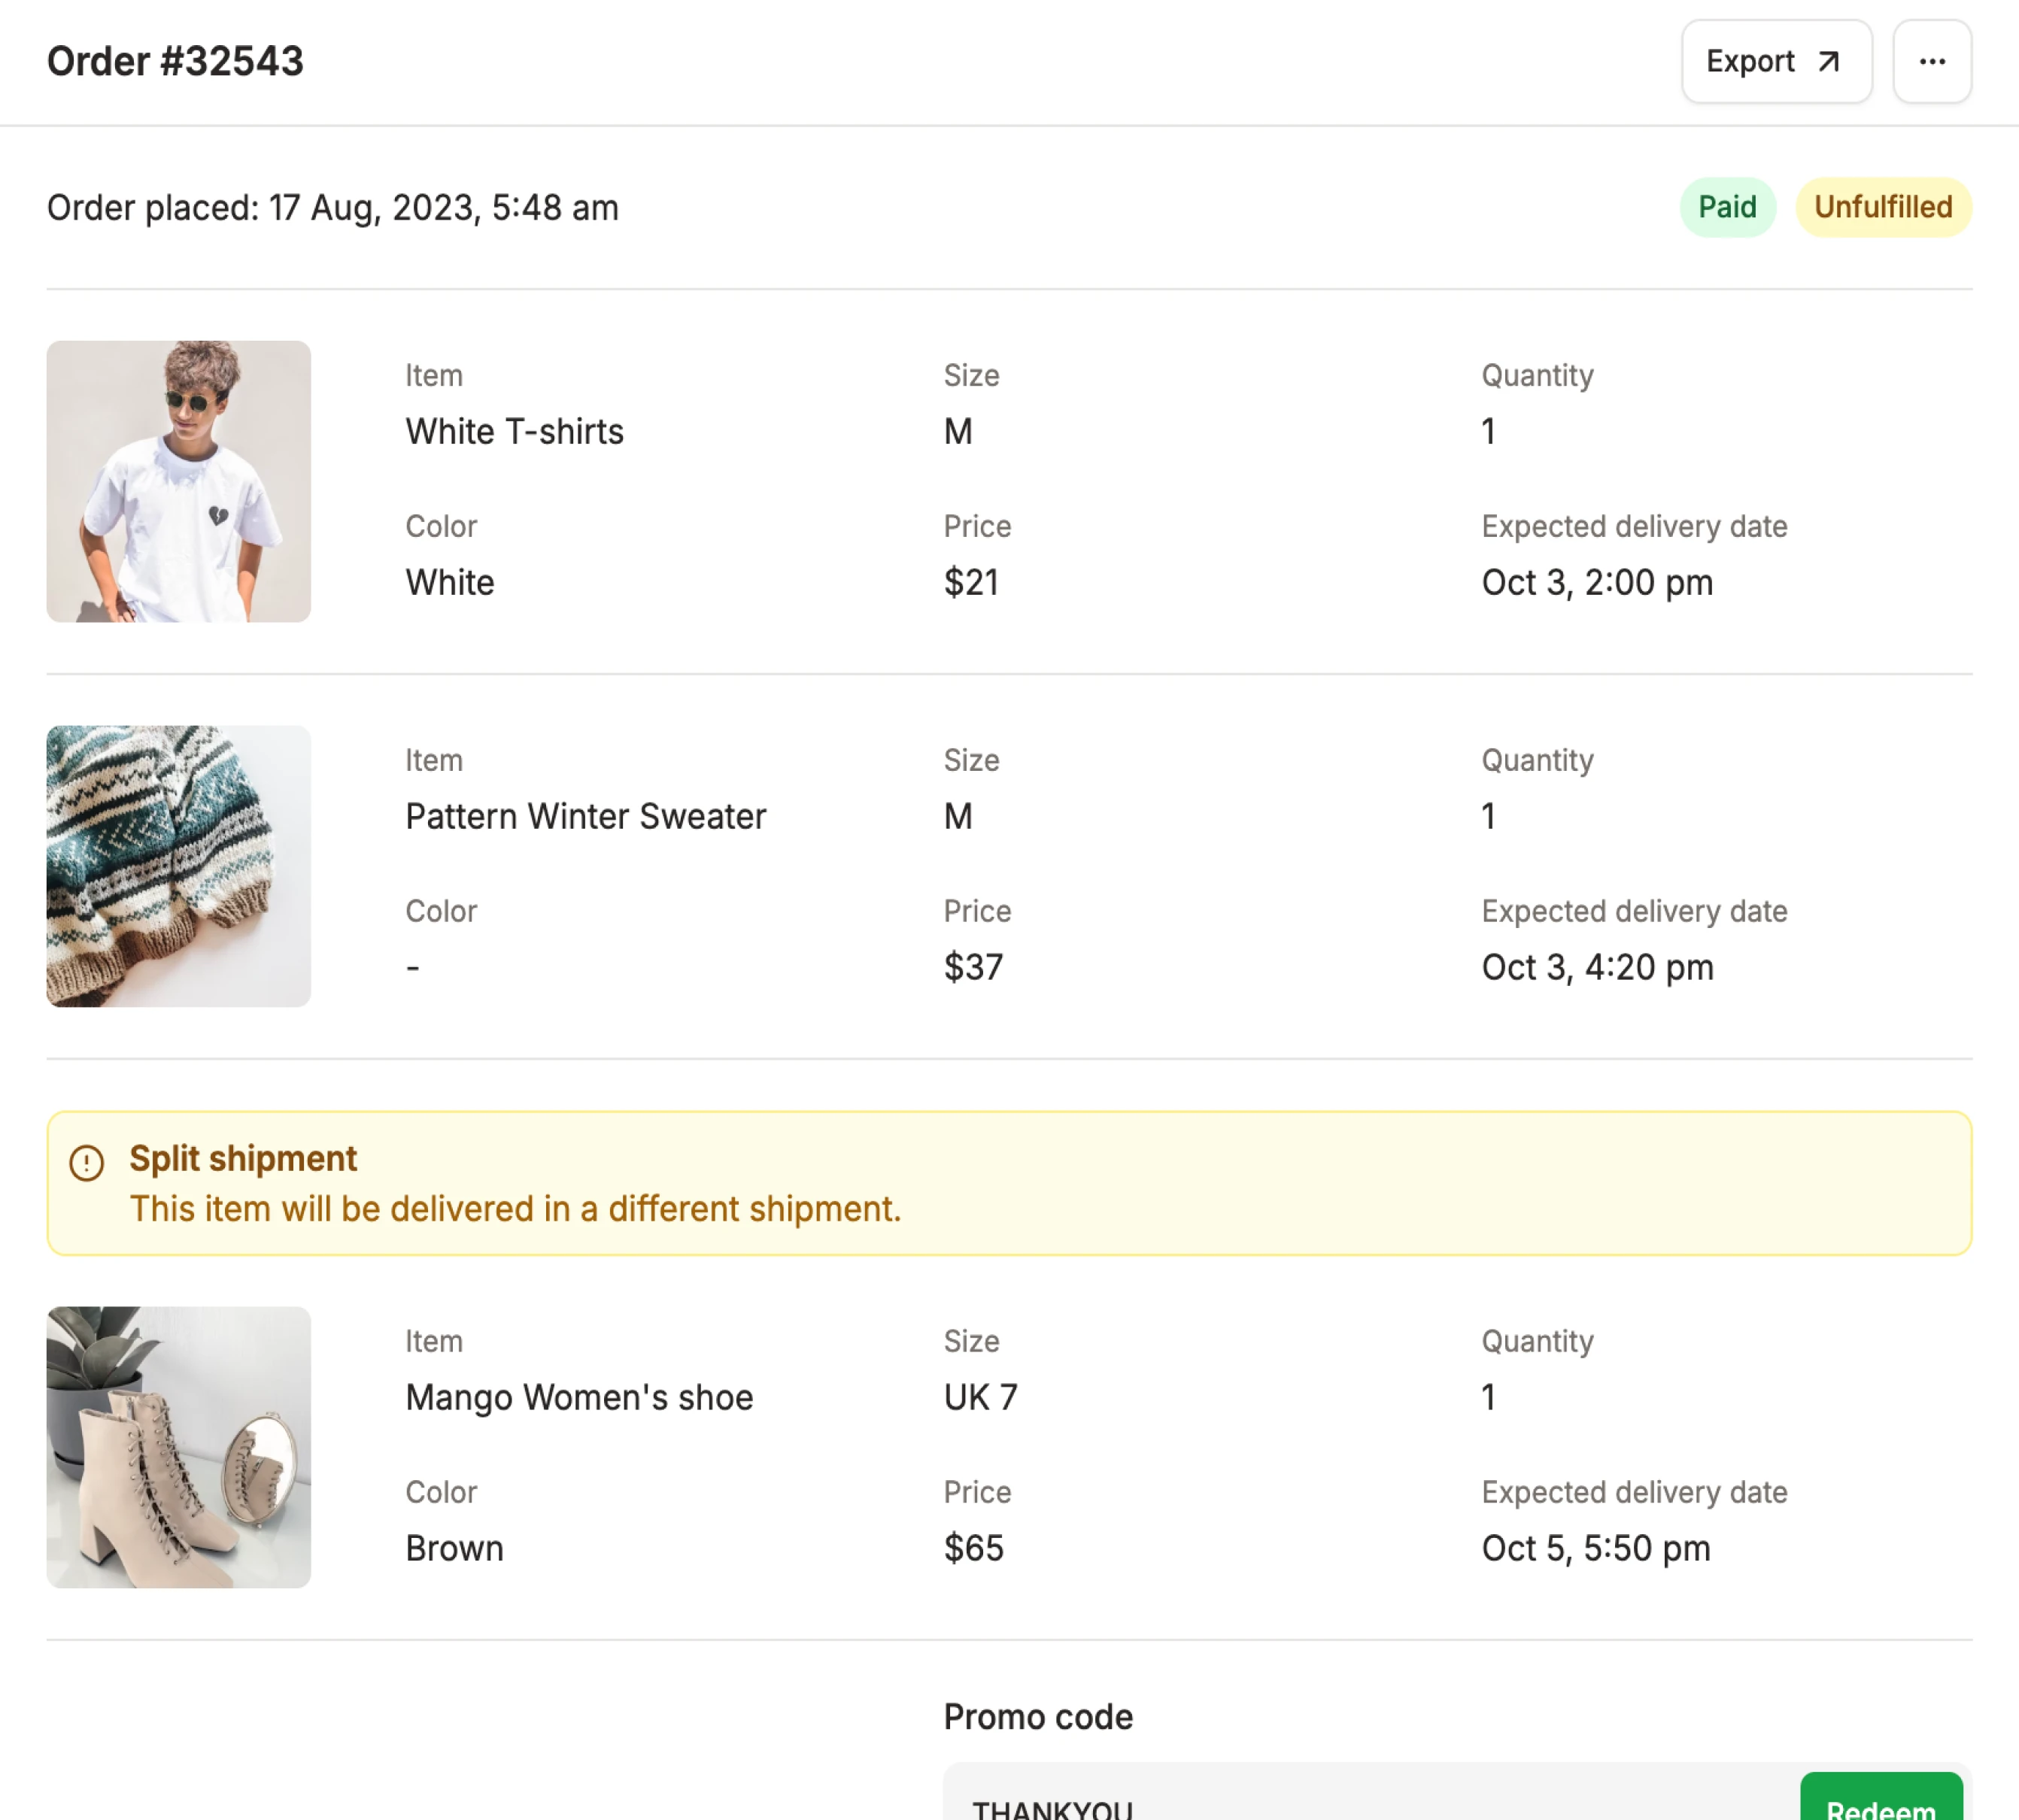Click the Paid status badge
The height and width of the screenshot is (1820, 2019).
(x=1726, y=207)
